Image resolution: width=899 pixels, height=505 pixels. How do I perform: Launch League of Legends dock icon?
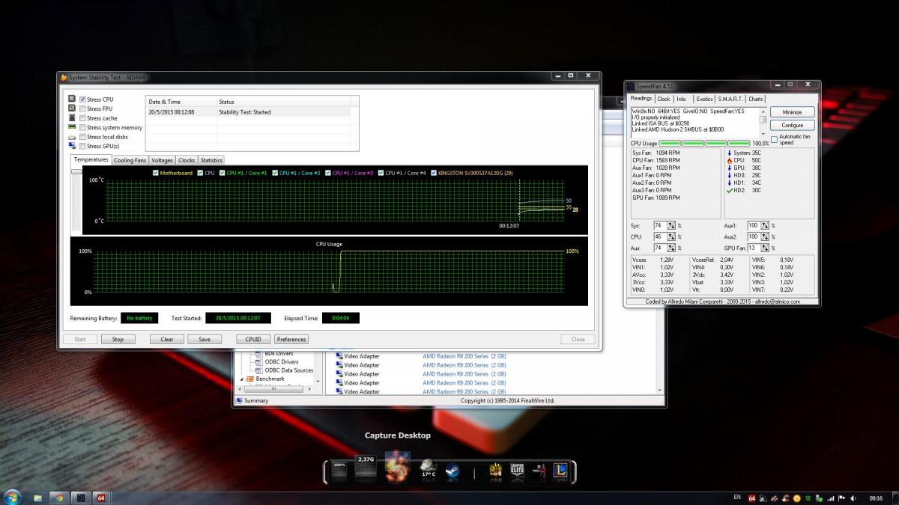pos(560,471)
